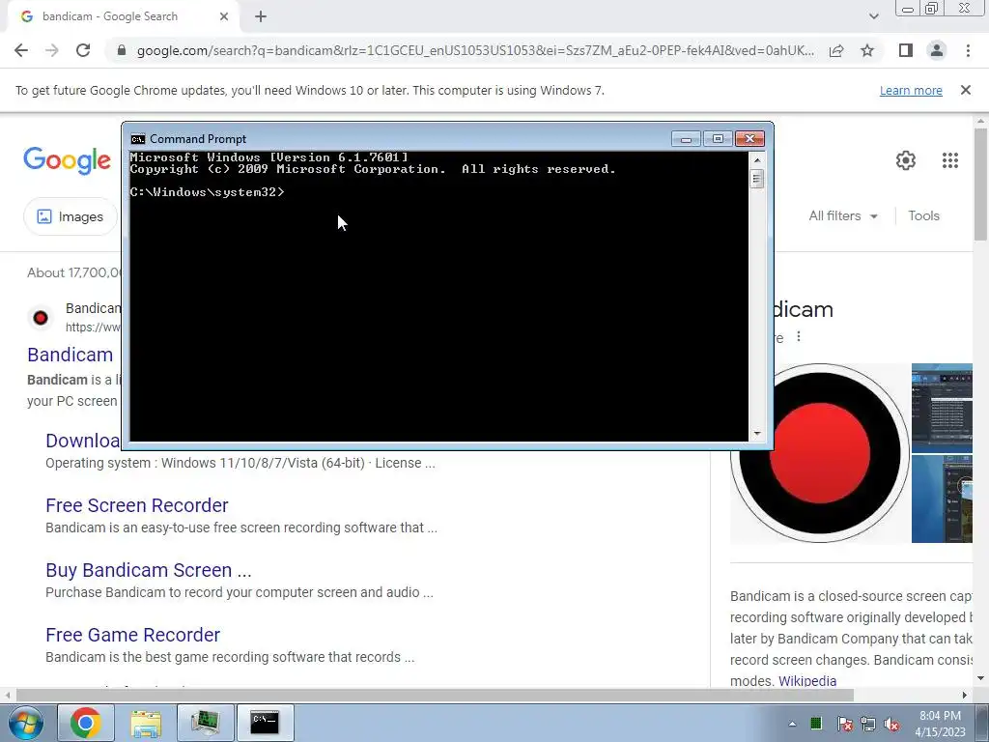
Task: Reload the Google search page
Action: click(83, 50)
